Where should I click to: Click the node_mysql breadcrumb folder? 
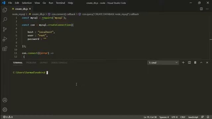click(x=19, y=14)
